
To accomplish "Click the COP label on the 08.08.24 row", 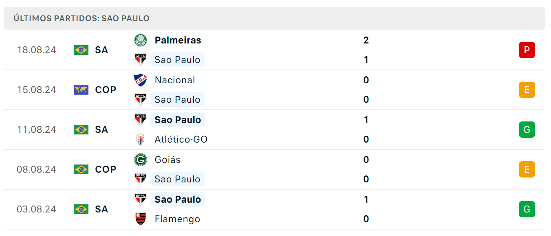I will tap(106, 169).
